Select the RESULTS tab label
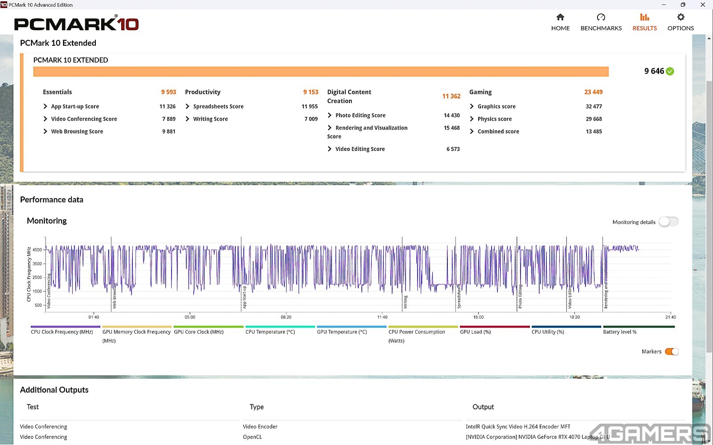 (644, 28)
